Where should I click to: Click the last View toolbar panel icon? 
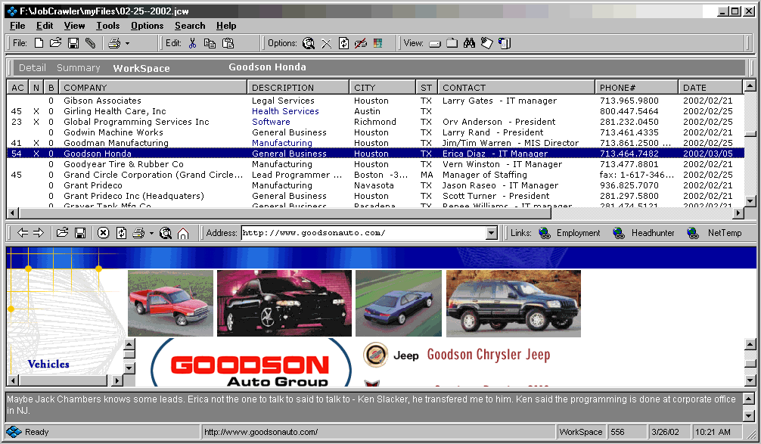505,43
